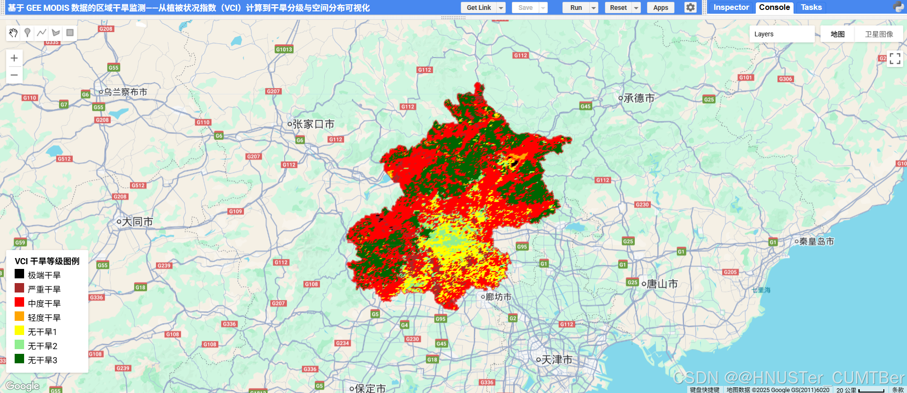The image size is (907, 393).
Task: Select the draw line tool
Action: coord(42,33)
